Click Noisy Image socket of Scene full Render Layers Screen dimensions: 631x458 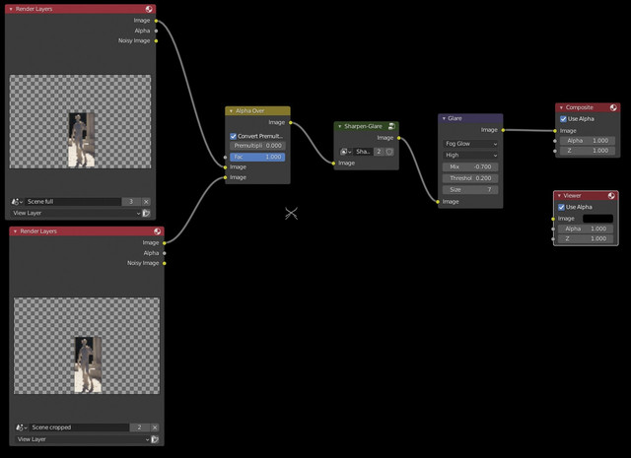[156, 40]
